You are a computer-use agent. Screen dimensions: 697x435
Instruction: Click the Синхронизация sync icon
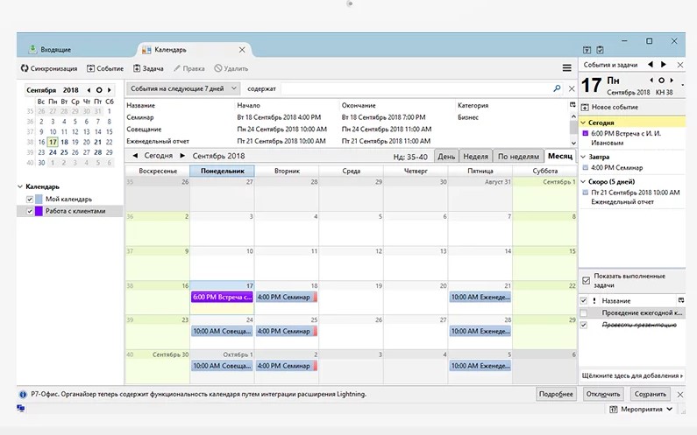pos(25,68)
